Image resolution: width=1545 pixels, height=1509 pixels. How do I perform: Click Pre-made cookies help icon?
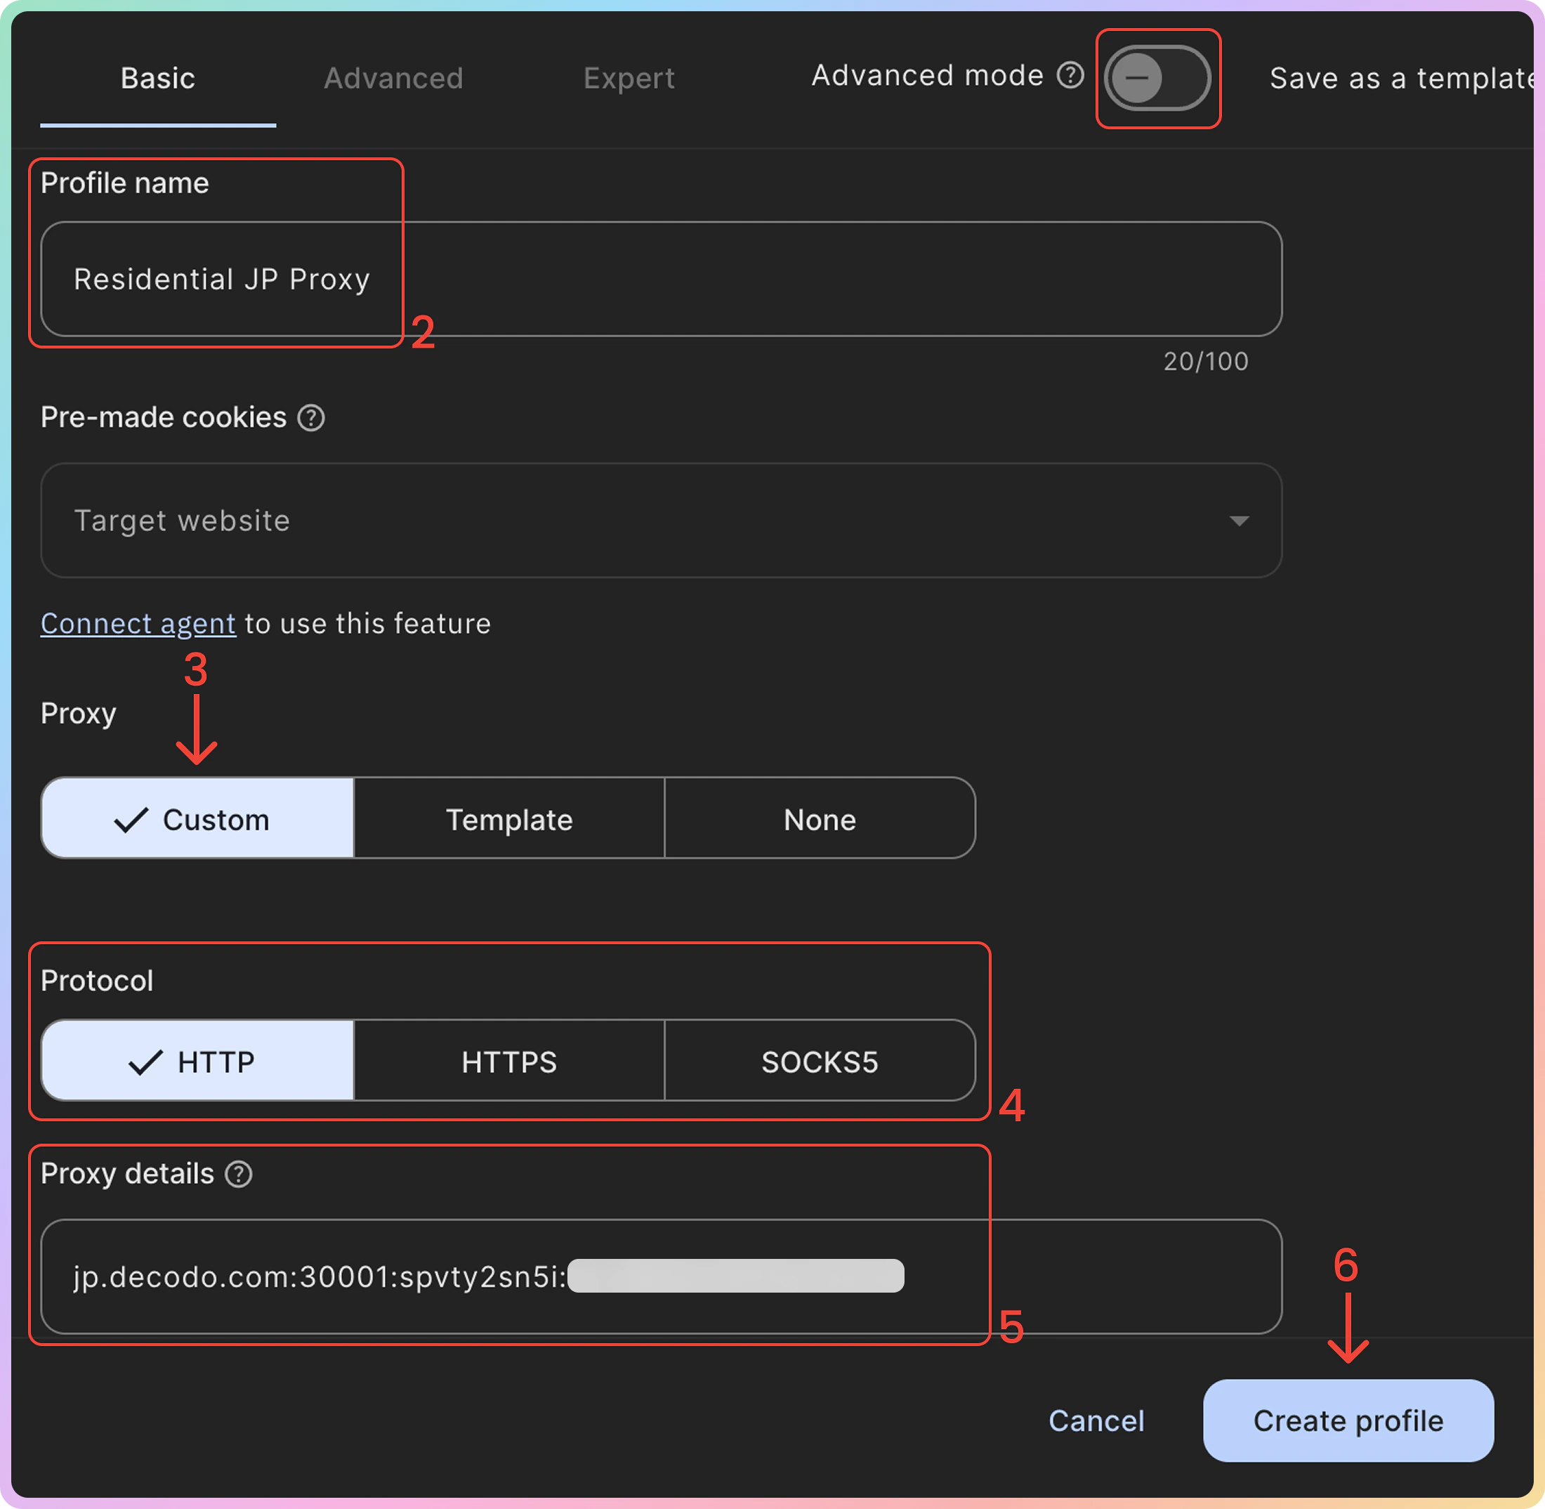(x=310, y=418)
